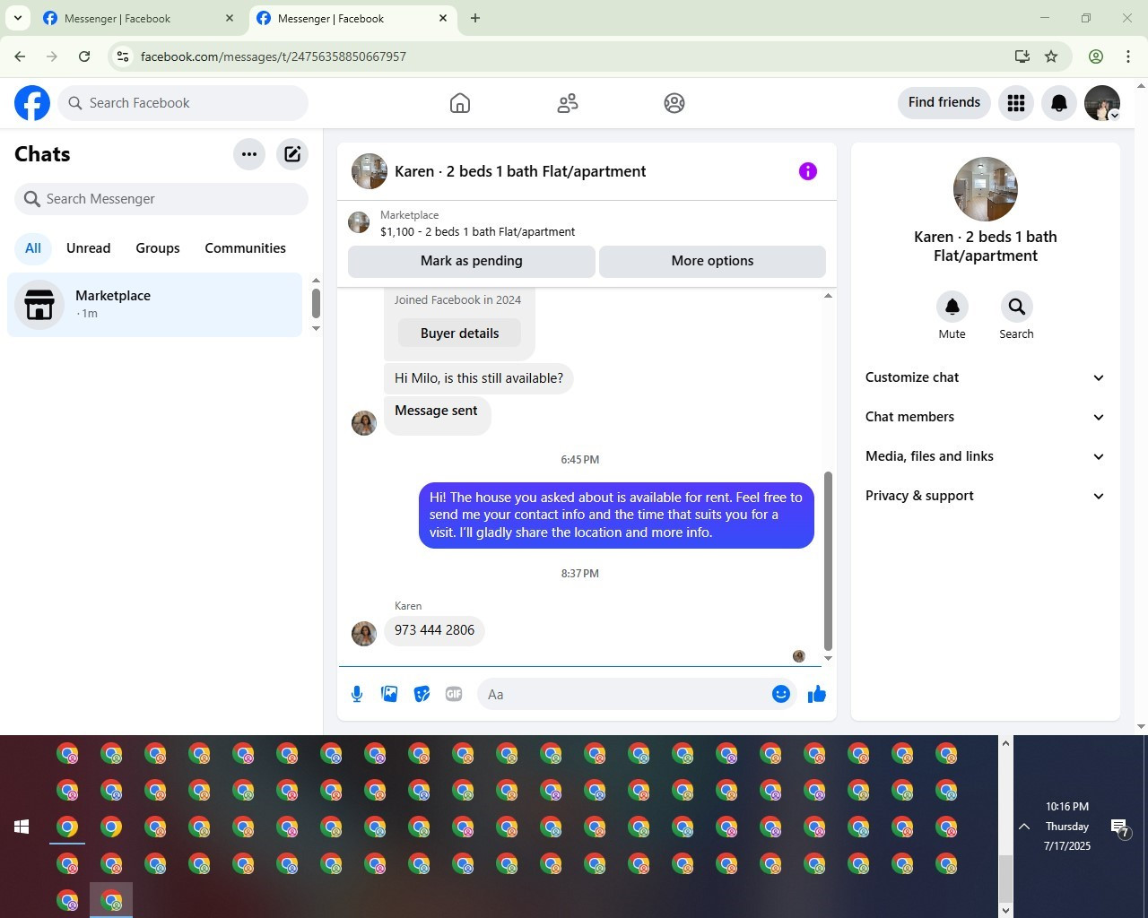Open Marketplace listing banner $1,100
The height and width of the screenshot is (918, 1148).
click(587, 223)
